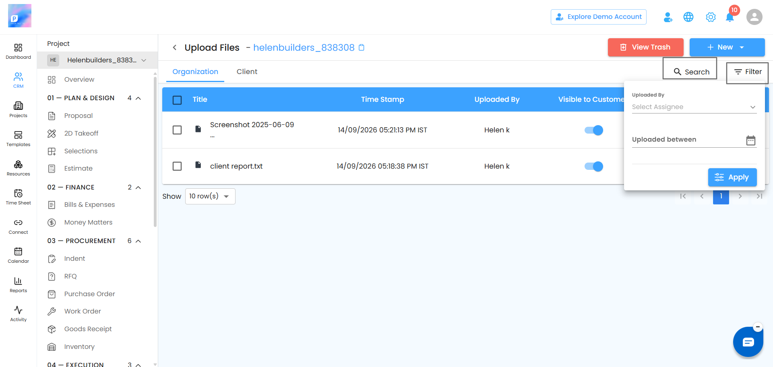Go back using the left arrow icon
The height and width of the screenshot is (367, 773).
(175, 47)
